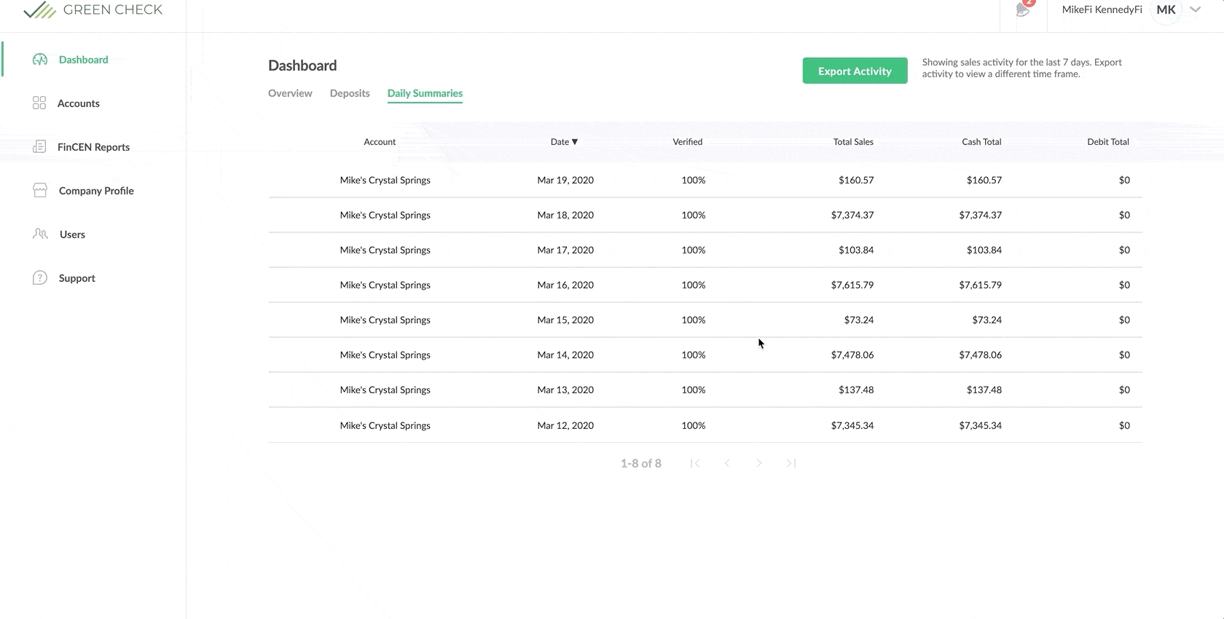
Task: Click the Dashboard sidebar icon
Action: 40,60
